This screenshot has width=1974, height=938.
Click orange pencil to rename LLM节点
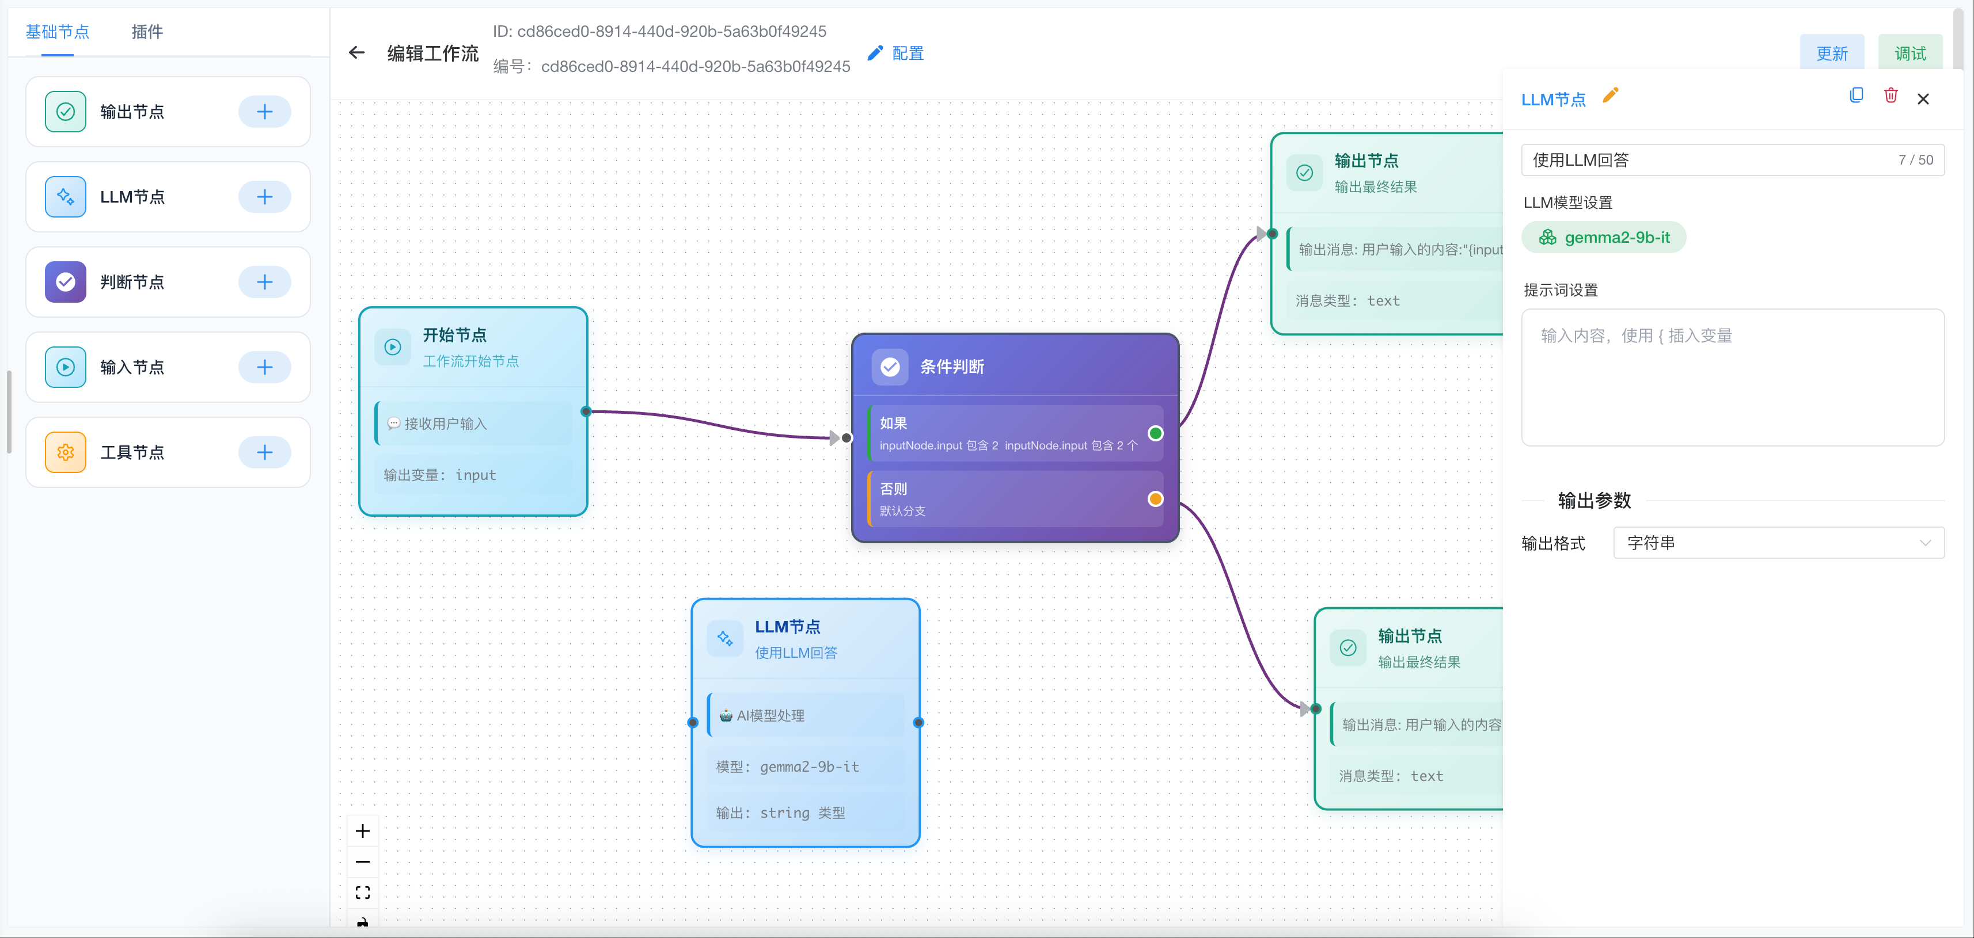click(x=1611, y=95)
